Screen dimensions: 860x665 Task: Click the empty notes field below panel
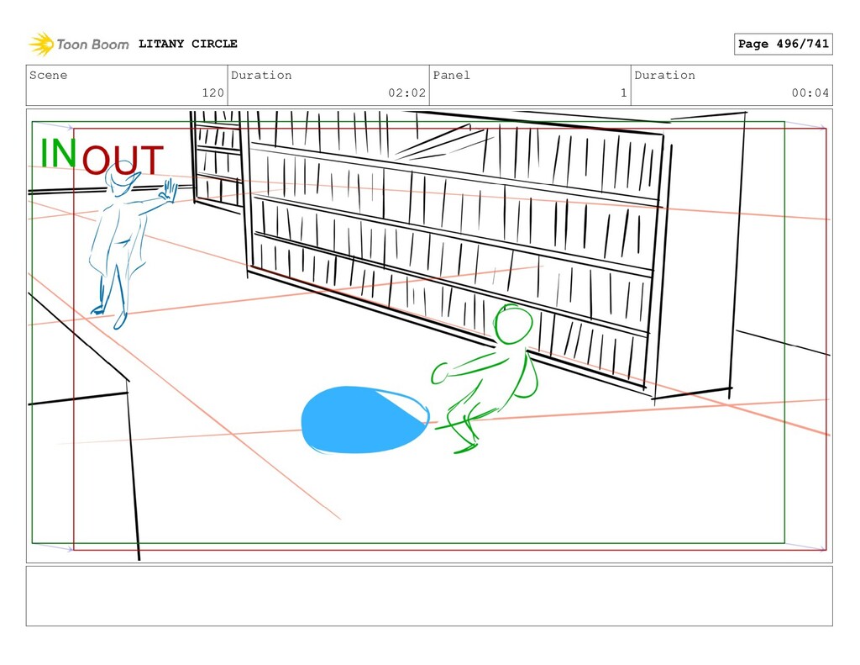pos(429,596)
